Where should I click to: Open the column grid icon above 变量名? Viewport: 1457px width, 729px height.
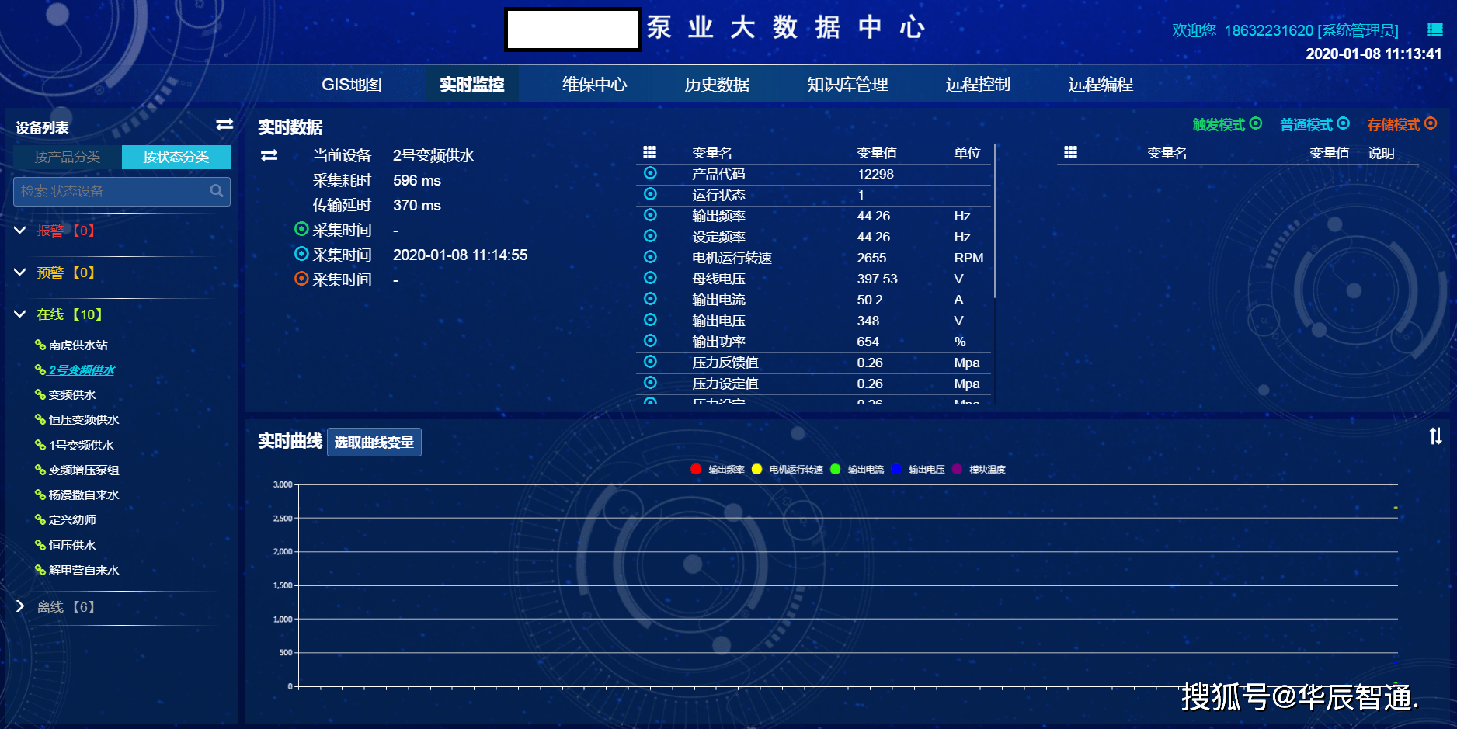(649, 152)
